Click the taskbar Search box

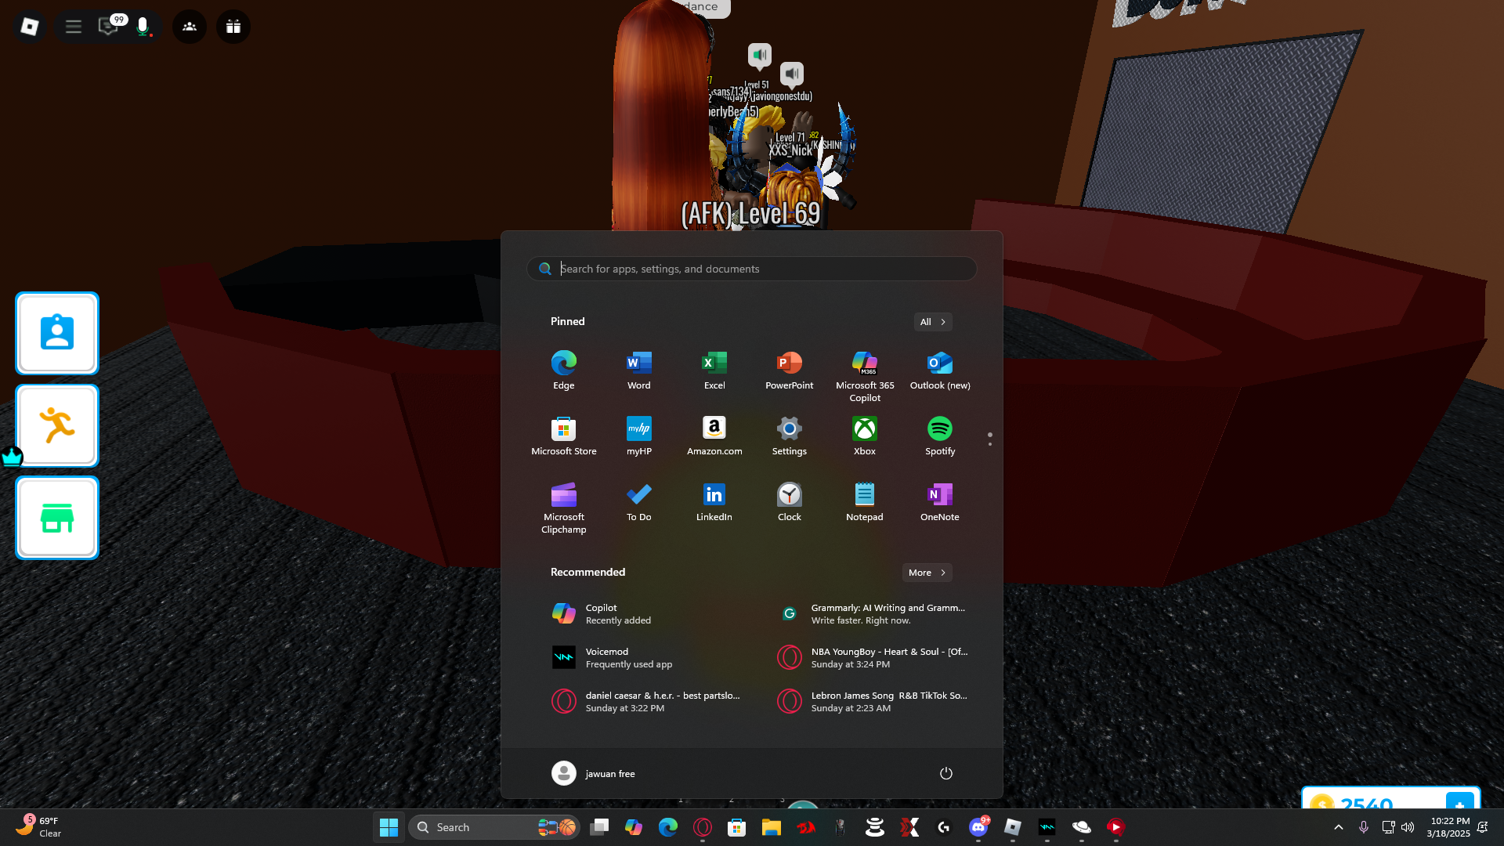click(x=493, y=827)
